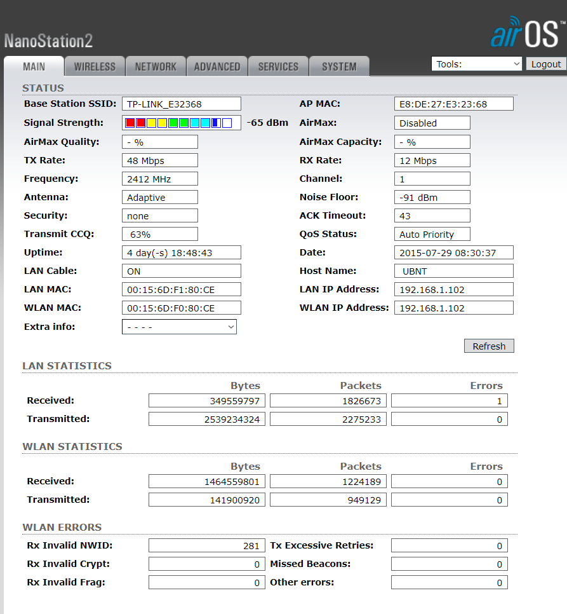Click the Date value 2015-07-29 08:30:37
This screenshot has height=614, width=567.
pos(453,252)
